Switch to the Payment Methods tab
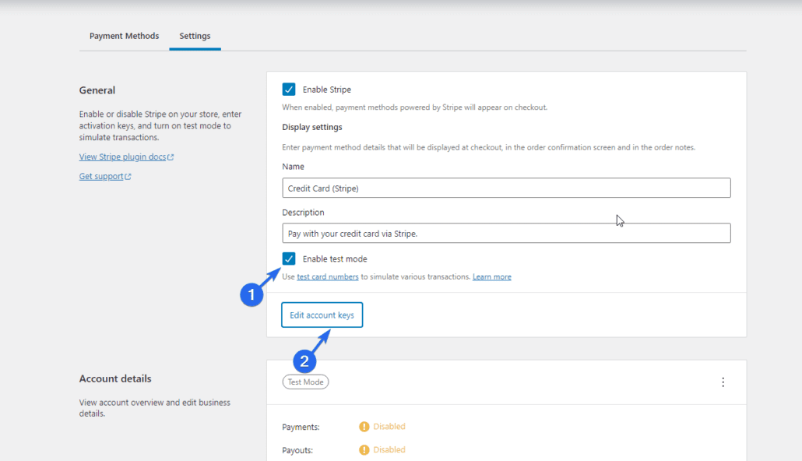Screen dimensions: 802x461 pos(124,36)
